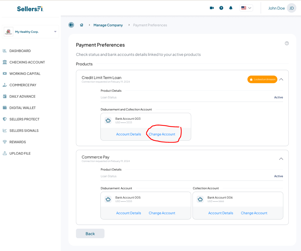
Task: Click the Bank Account 005 name
Action: (x=128, y=198)
